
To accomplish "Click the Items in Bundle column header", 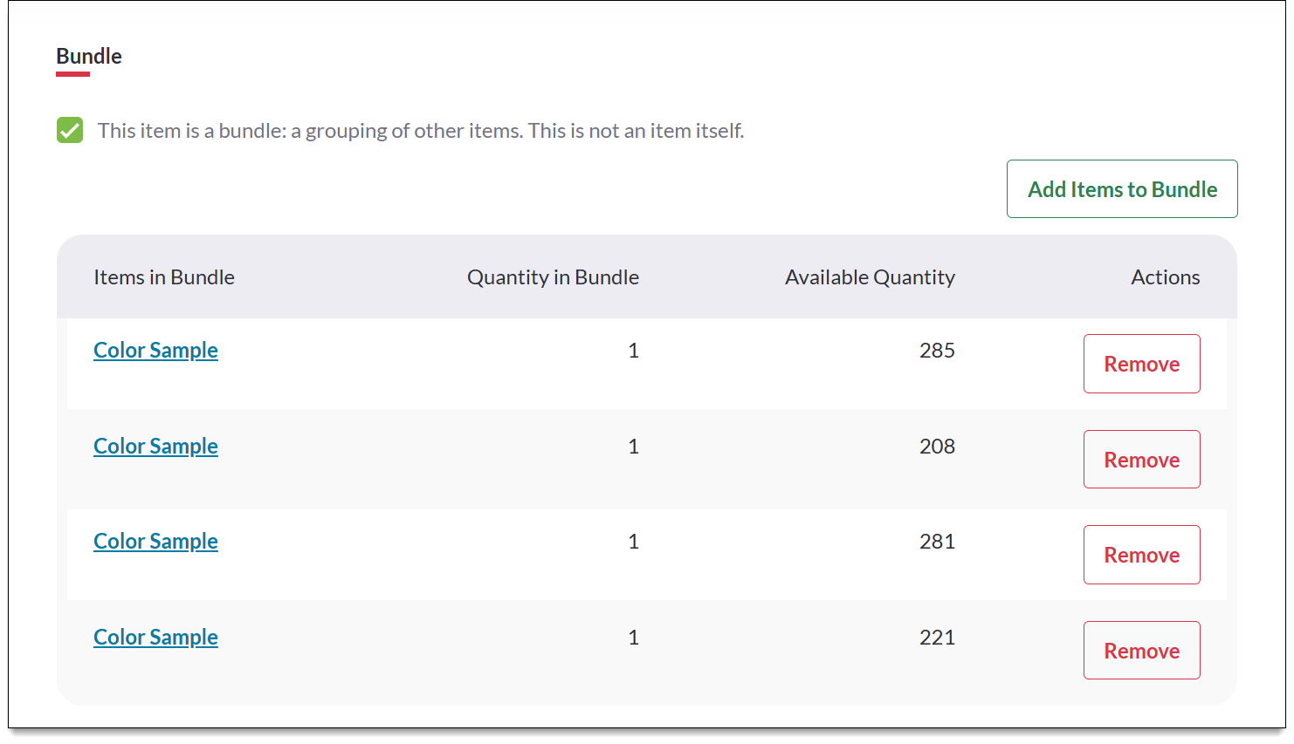I will coord(164,276).
